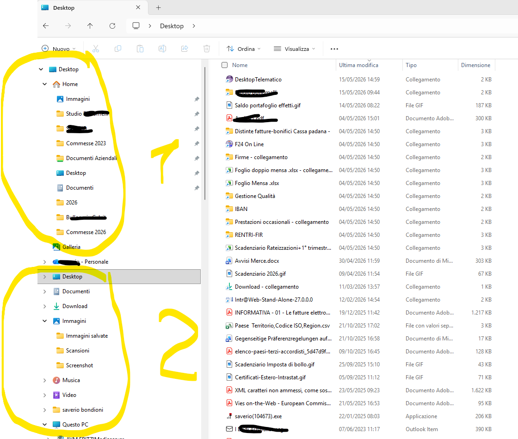Expand the Musica tree node

pos(44,380)
